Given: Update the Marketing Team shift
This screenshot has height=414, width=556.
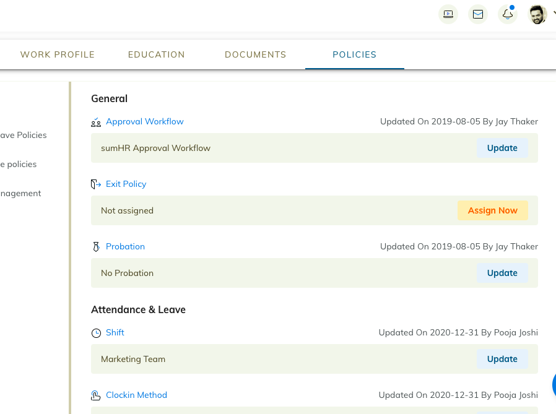Looking at the screenshot, I should (x=502, y=359).
